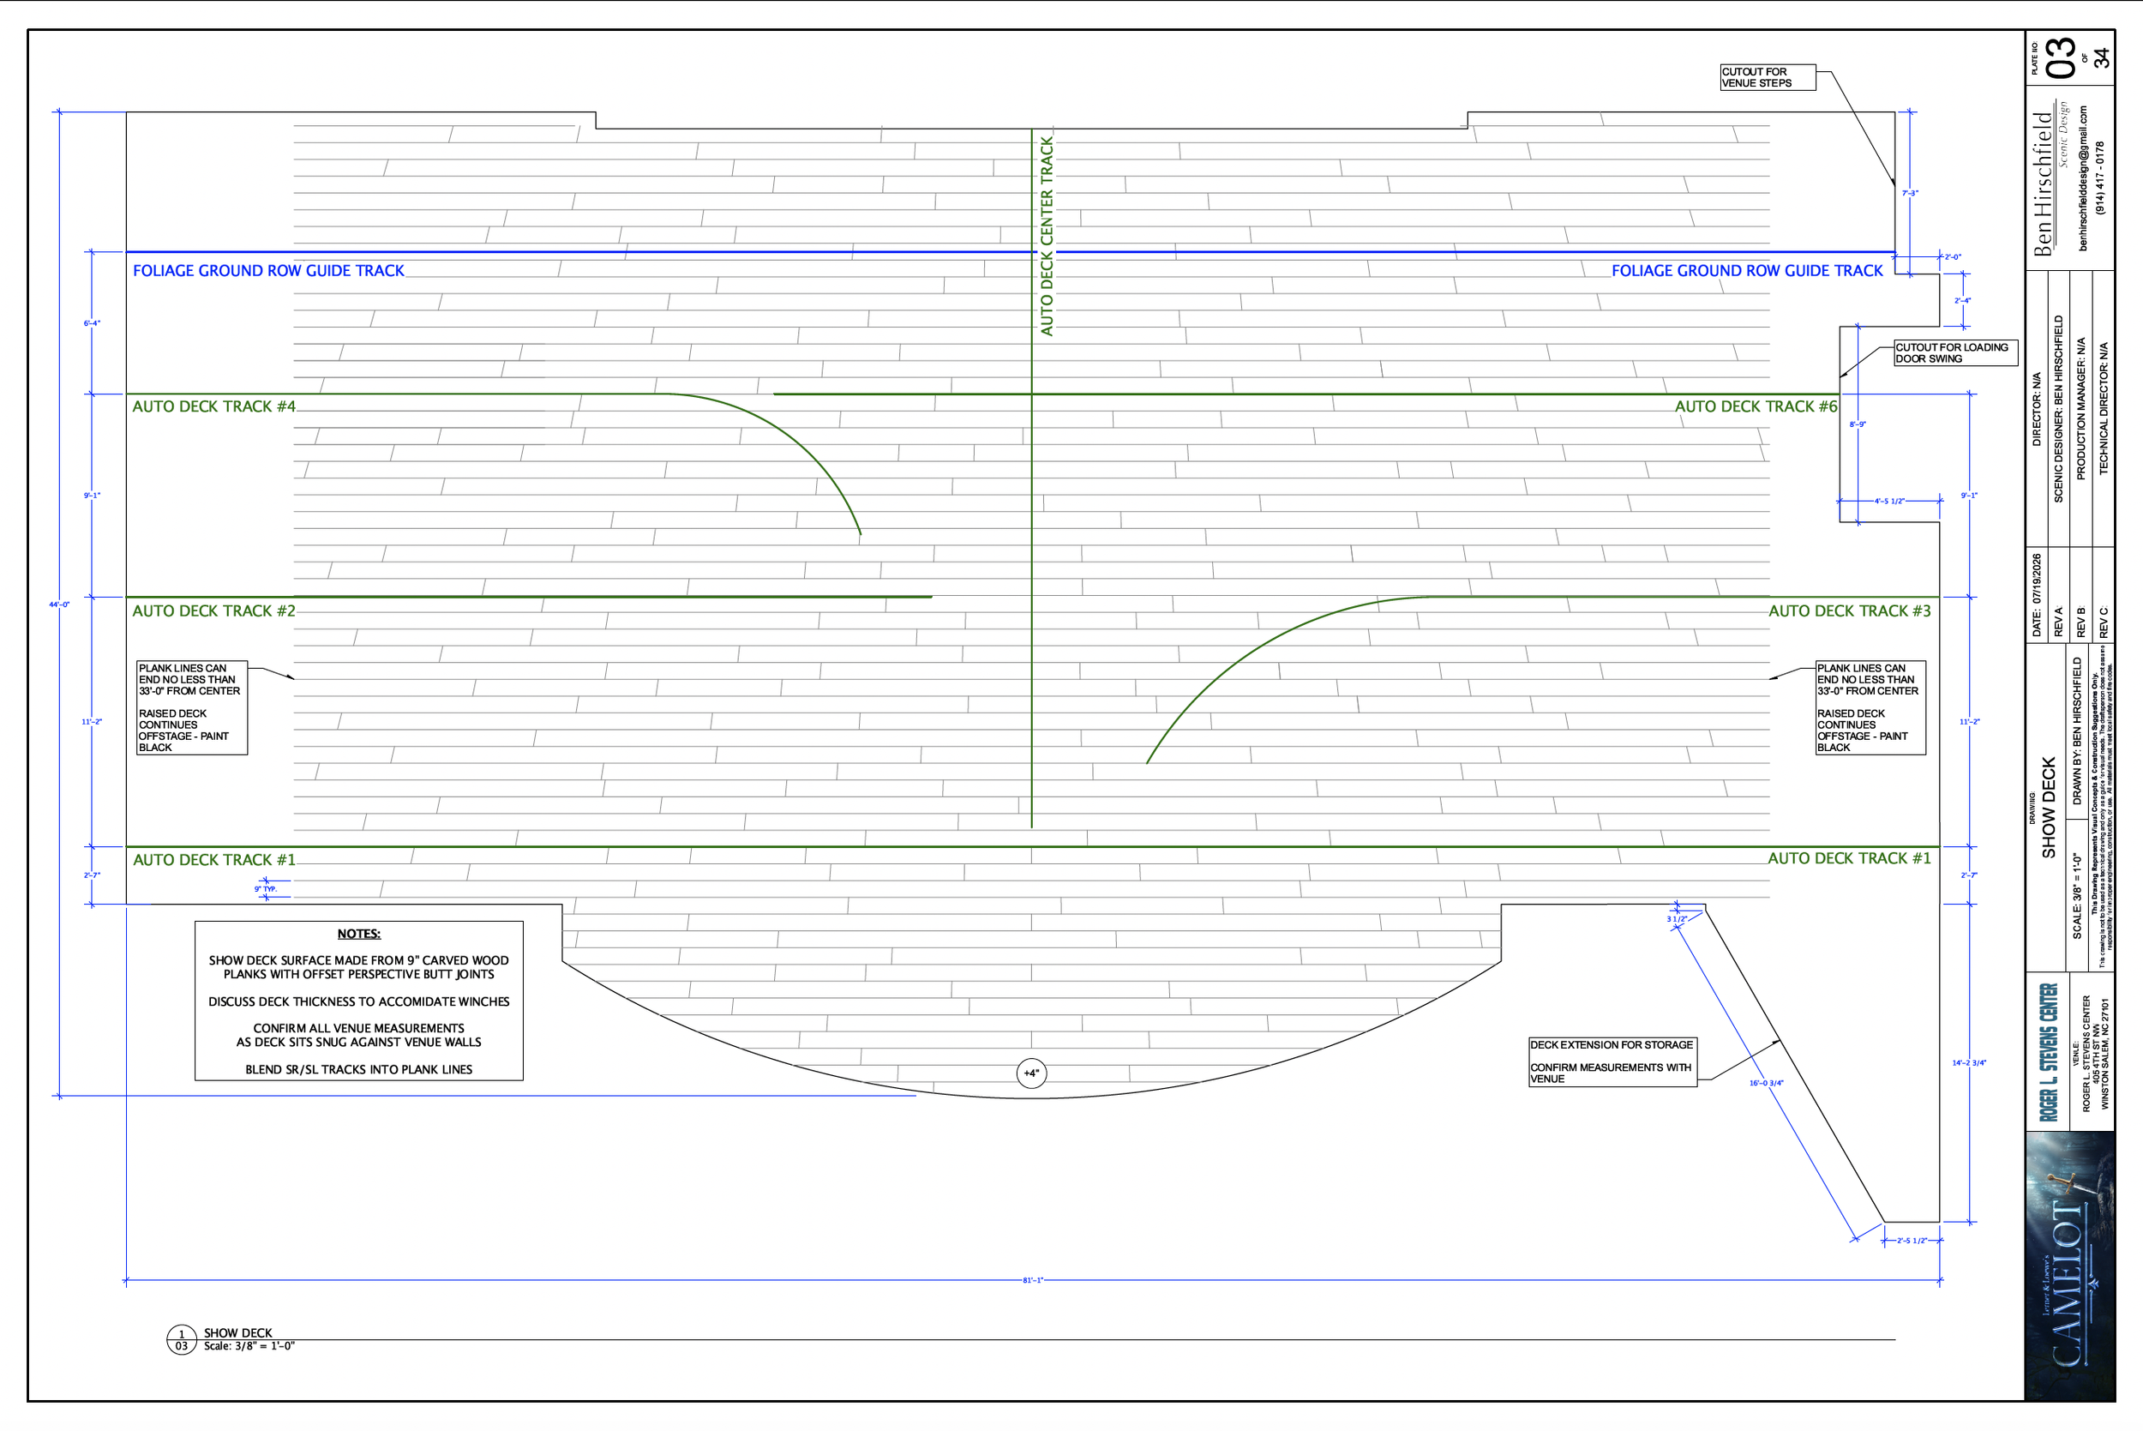Click the AUTO DECK TRACK #6 label
The width and height of the screenshot is (2143, 1431).
tap(1756, 406)
